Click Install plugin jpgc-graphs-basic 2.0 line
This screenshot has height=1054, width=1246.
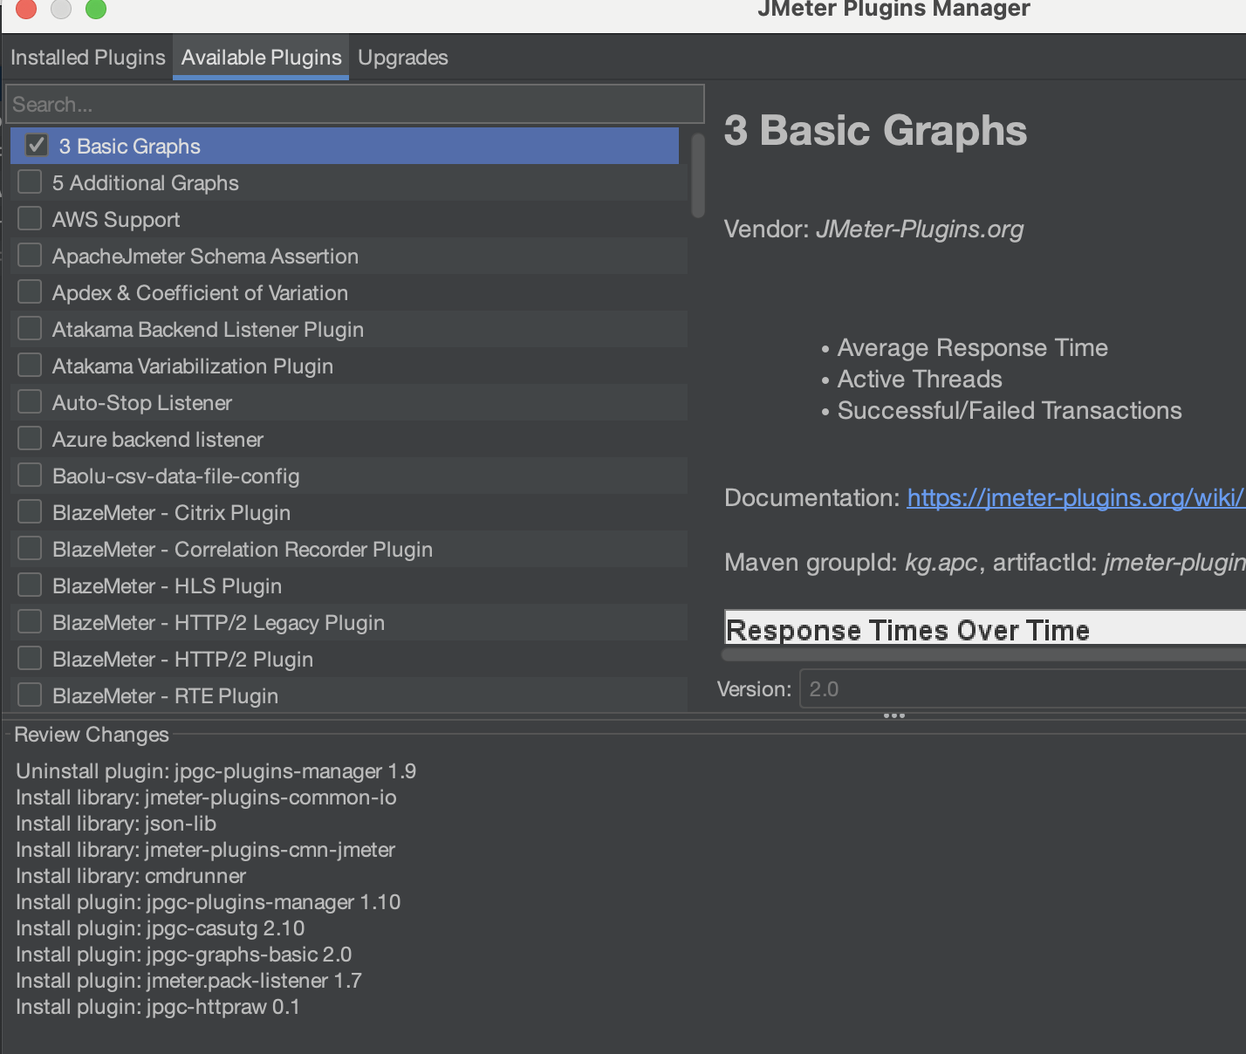click(183, 955)
